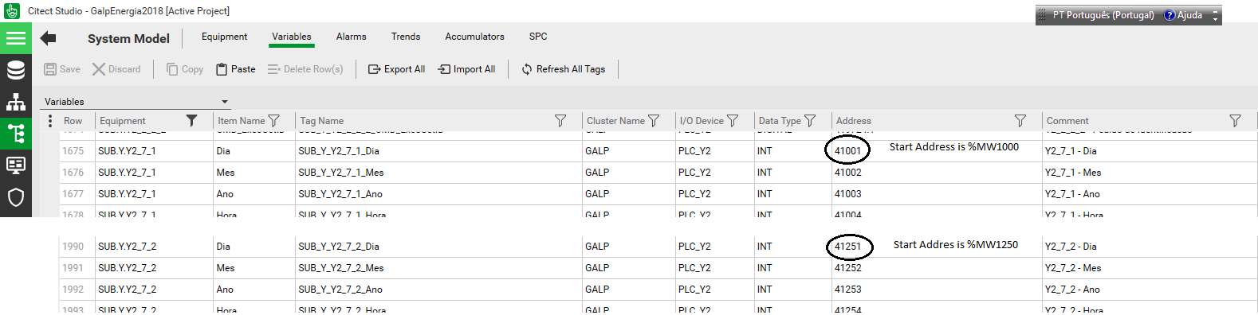The height and width of the screenshot is (315, 1258).
Task: Click the Copy toolbar button
Action: tap(185, 69)
